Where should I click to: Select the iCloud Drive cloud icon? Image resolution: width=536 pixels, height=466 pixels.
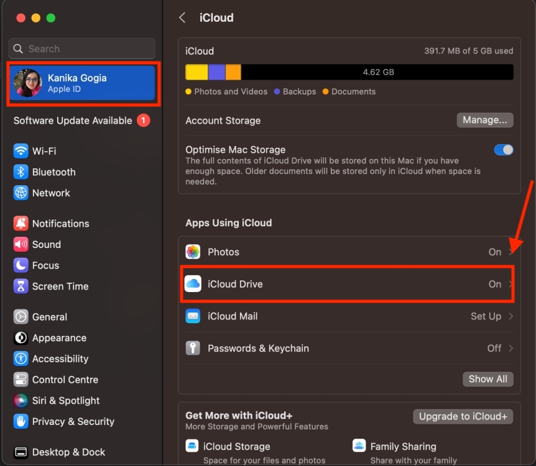(193, 284)
